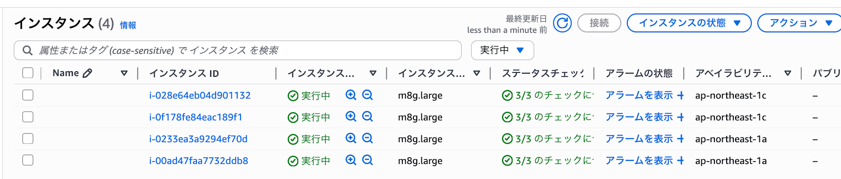Select the checkbox for instance i-028e64eb04d901132
This screenshot has width=841, height=179.
pos(28,95)
